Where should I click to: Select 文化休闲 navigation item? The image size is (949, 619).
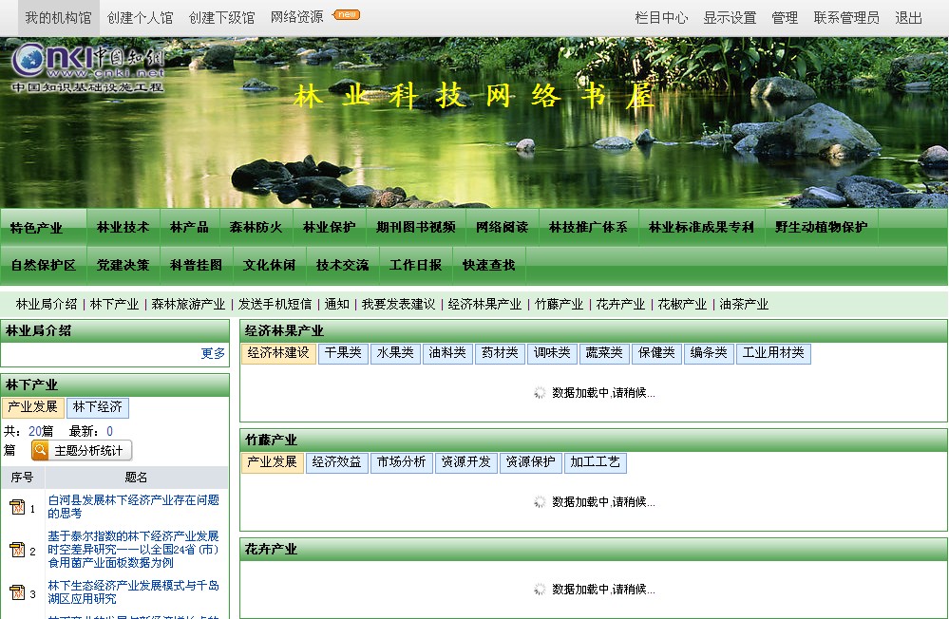270,265
